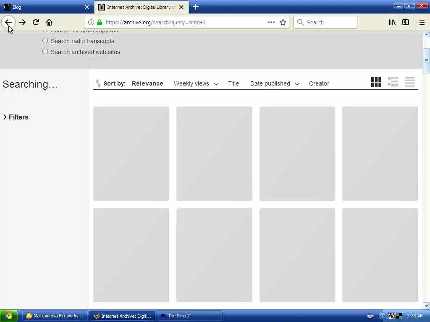The image size is (430, 322).
Task: Sort results by Creator
Action: coord(319,83)
